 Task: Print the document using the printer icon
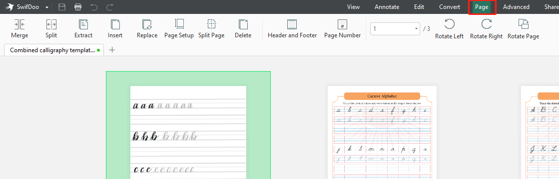(78, 7)
